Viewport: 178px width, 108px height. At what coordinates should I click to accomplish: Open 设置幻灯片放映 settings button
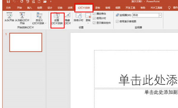[x=57, y=19]
